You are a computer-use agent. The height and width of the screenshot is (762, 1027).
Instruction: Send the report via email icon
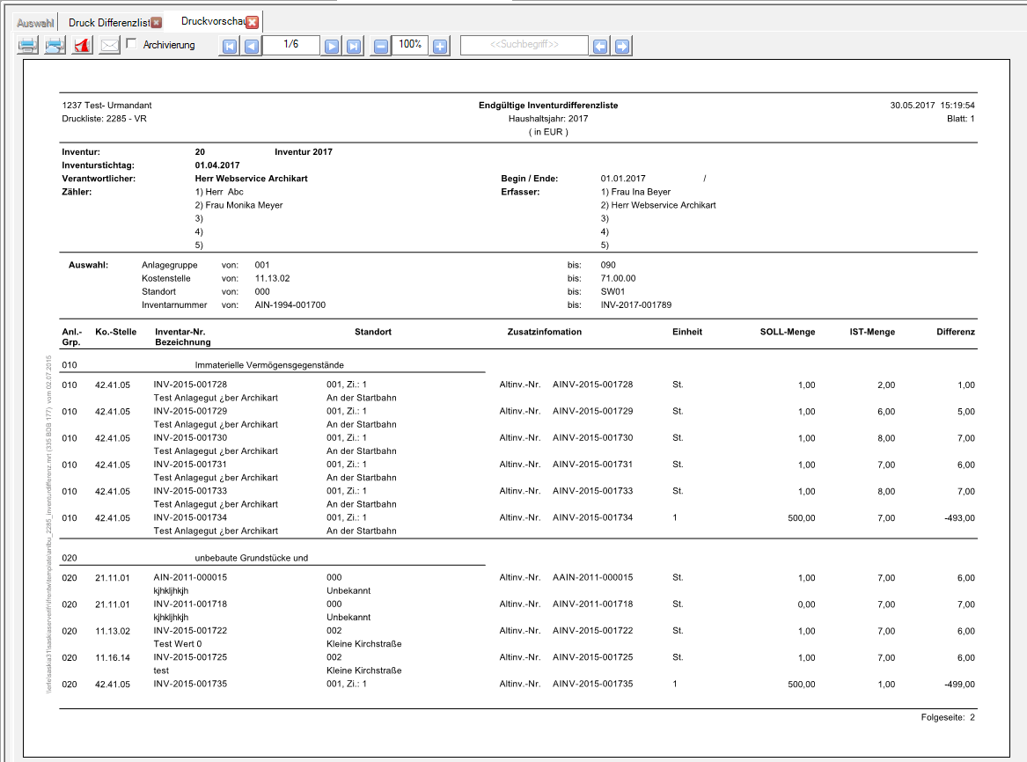pos(109,46)
